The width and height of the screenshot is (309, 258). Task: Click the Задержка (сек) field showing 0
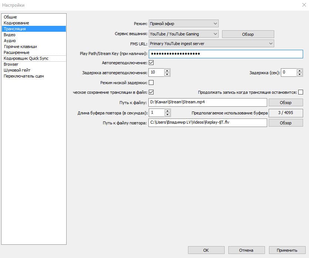[x=289, y=72]
